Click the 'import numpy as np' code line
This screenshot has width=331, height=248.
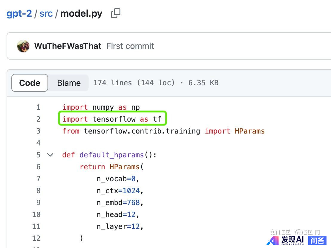tap(101, 107)
